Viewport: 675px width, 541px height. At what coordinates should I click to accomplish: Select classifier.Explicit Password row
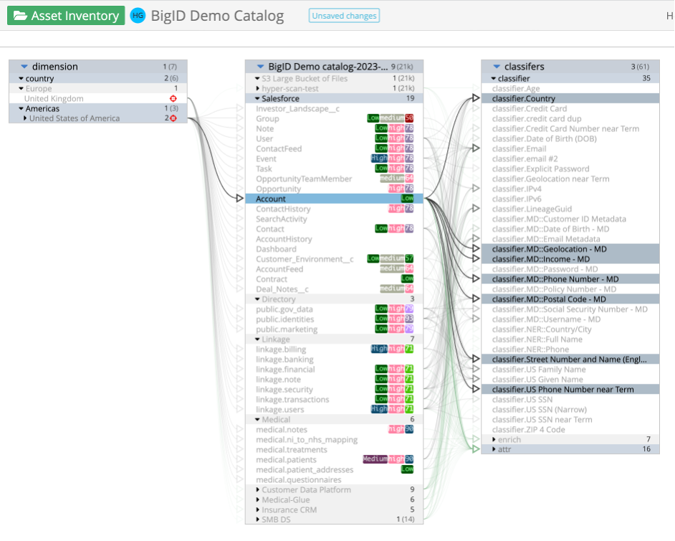pos(570,169)
